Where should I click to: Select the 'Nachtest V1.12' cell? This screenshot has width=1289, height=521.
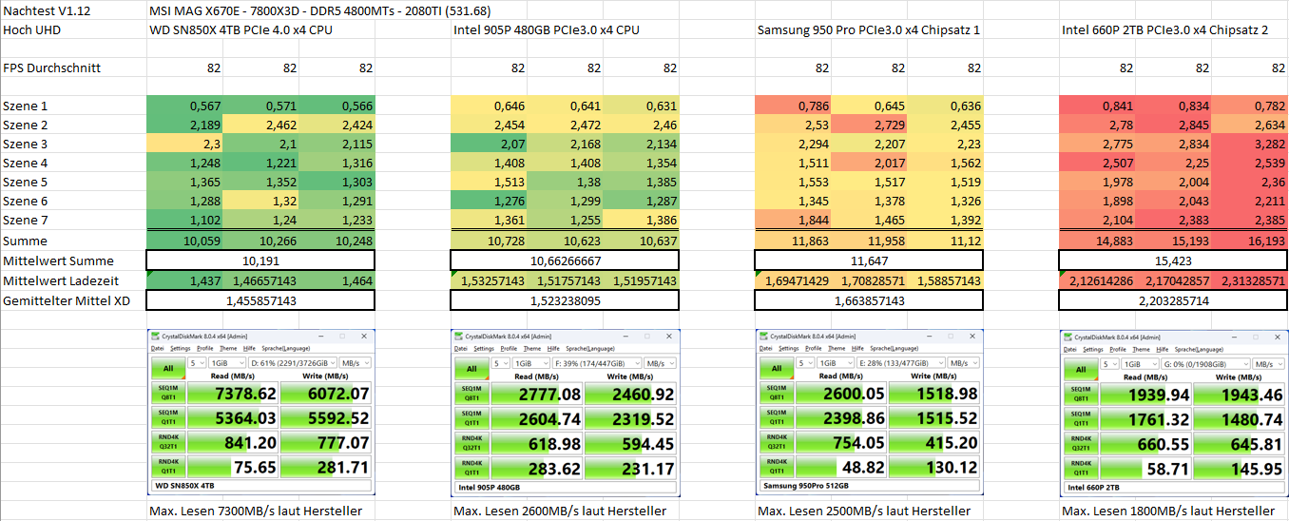click(73, 10)
